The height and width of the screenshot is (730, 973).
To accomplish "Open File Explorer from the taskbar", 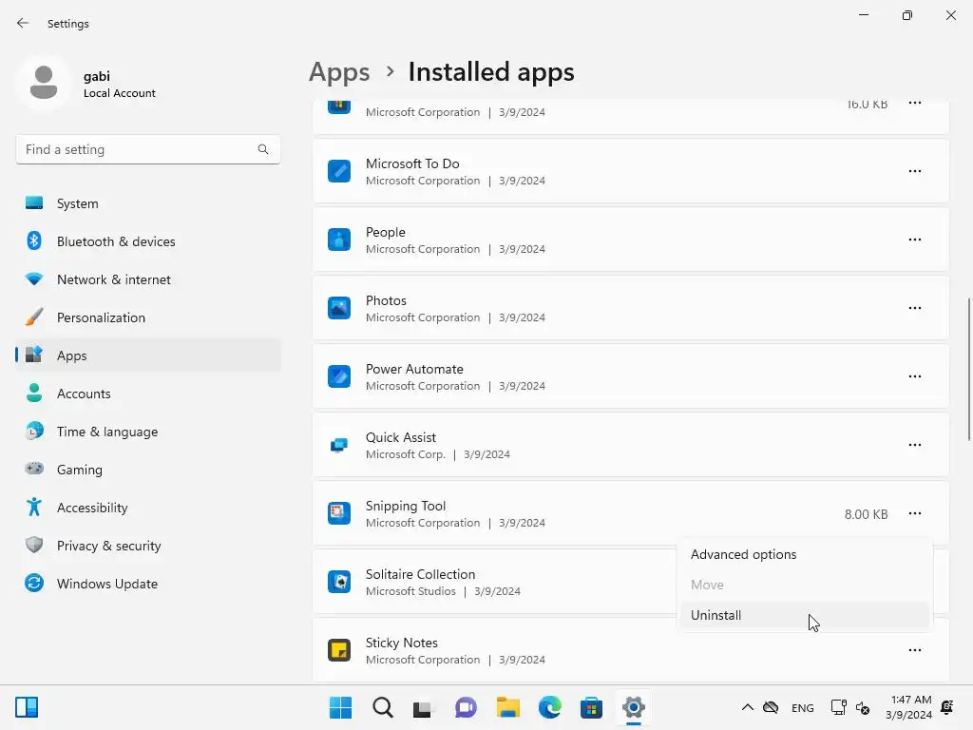I will coord(507,707).
